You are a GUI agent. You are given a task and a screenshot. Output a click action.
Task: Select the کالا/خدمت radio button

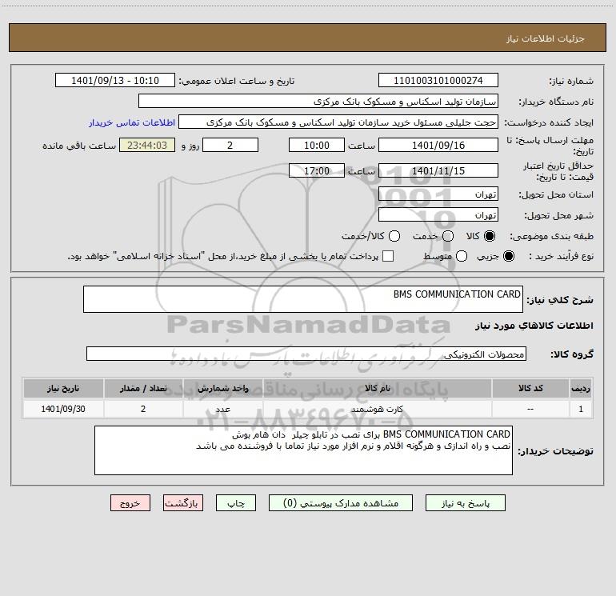[x=394, y=236]
